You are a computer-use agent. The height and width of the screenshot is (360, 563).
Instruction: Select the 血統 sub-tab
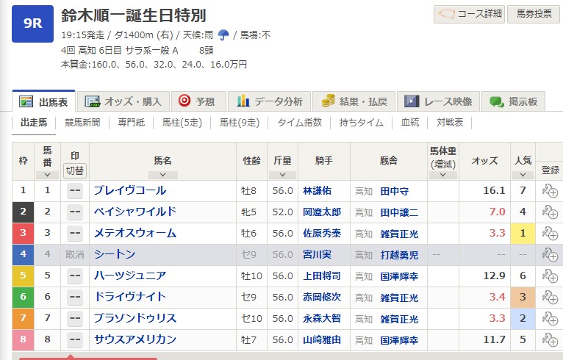click(x=410, y=123)
